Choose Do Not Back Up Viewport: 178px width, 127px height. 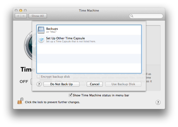pos(61,84)
